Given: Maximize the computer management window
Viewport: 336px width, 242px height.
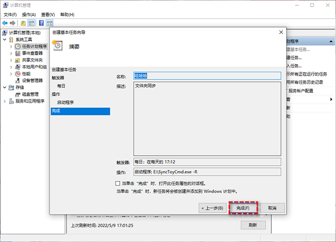Looking at the screenshot, I should point(312,5).
